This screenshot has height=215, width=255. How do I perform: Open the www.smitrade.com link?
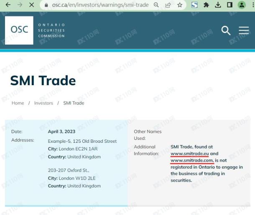point(192,160)
